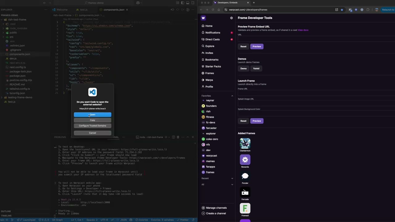Open Warpcast settings gear near the W logo
This screenshot has height=222, width=395.
tap(231, 18)
